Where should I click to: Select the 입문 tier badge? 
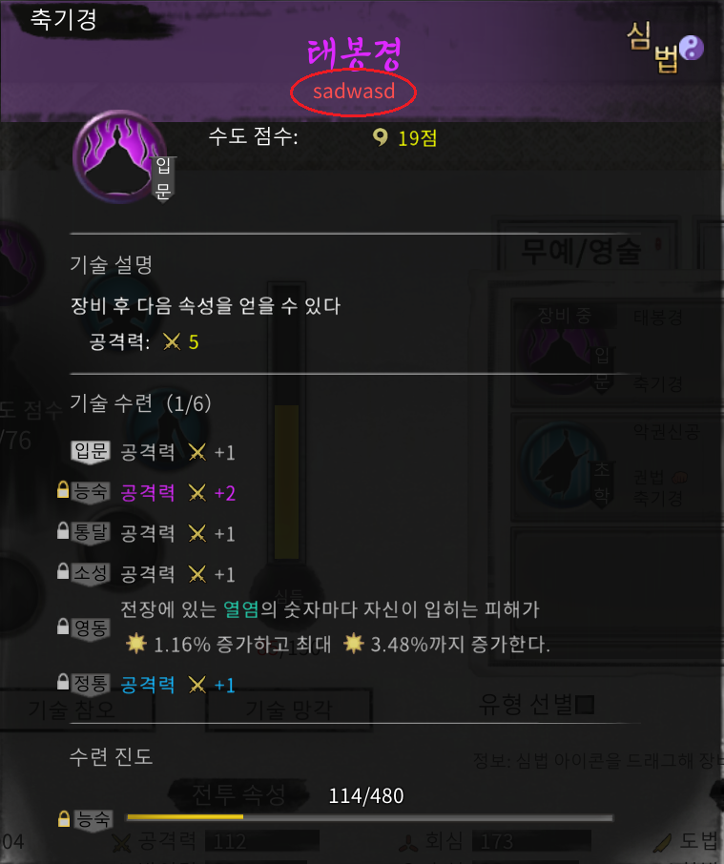(x=91, y=451)
